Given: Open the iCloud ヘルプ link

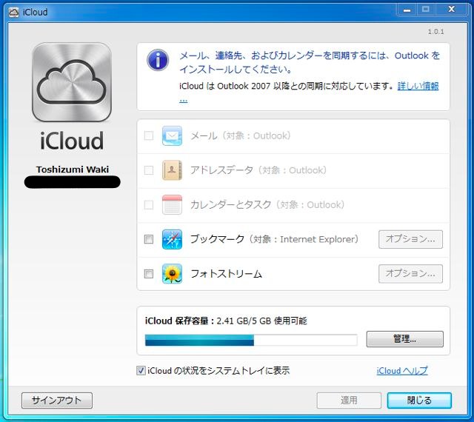Looking at the screenshot, I should click(x=402, y=371).
